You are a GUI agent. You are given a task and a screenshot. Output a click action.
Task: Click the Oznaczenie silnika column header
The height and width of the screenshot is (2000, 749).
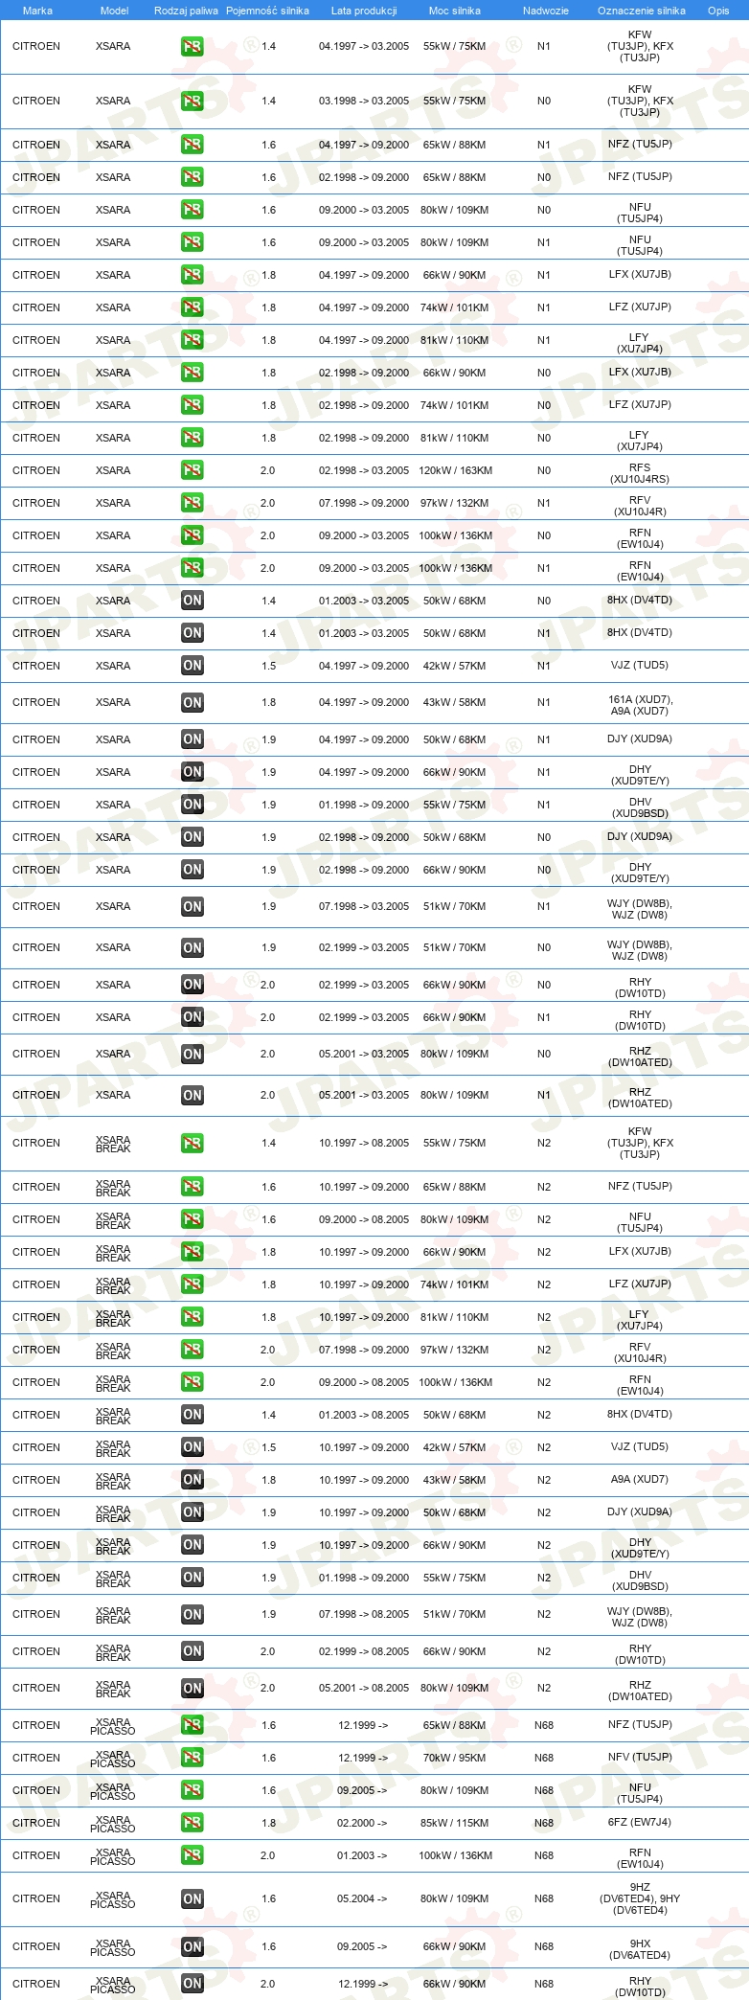[x=642, y=11]
